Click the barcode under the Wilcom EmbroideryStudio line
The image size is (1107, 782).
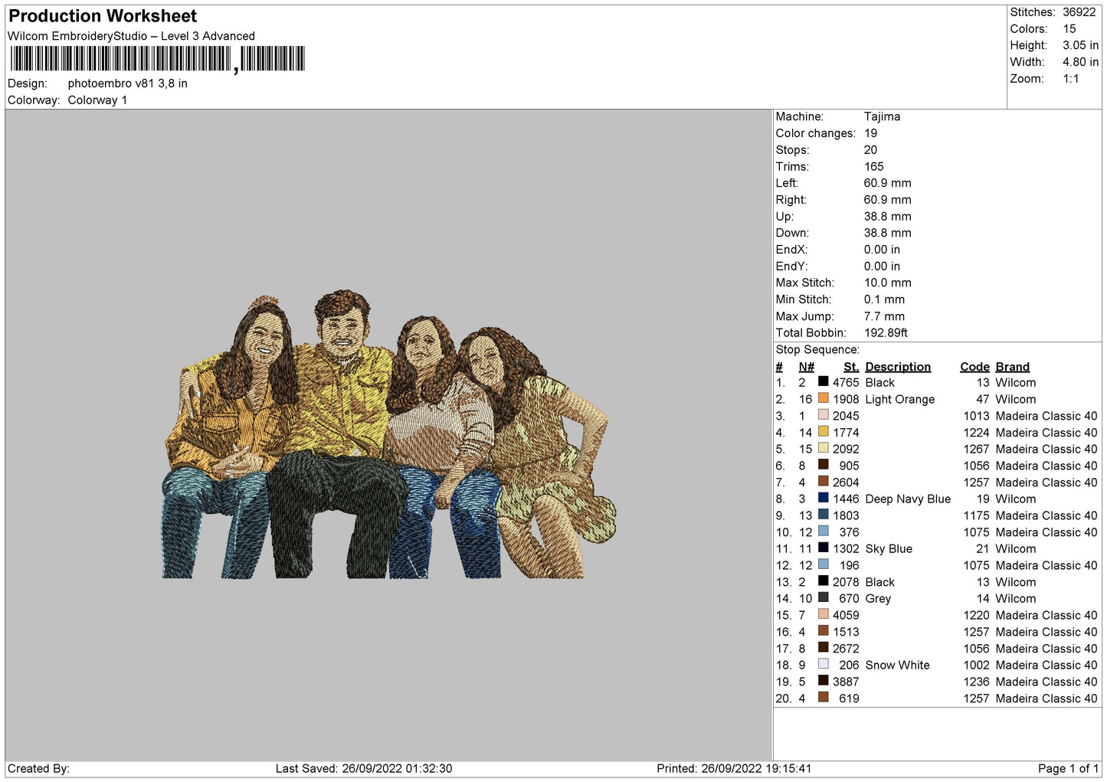point(157,59)
